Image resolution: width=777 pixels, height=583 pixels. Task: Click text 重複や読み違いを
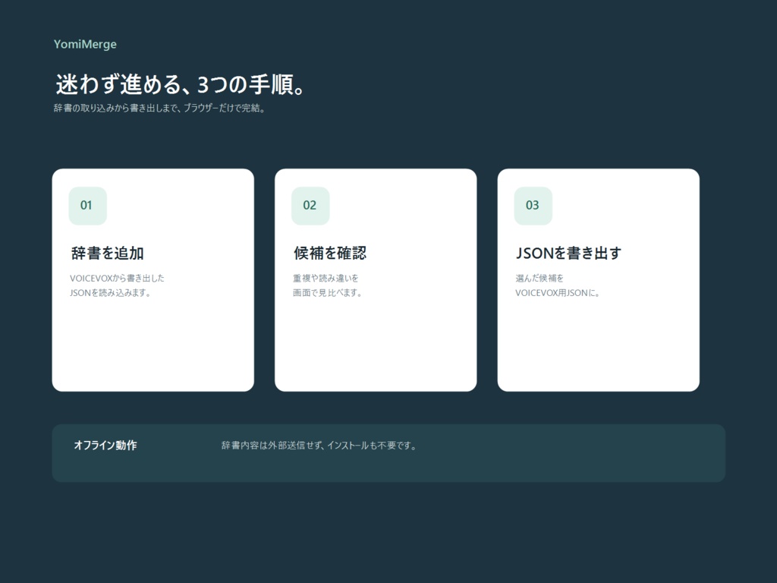pyautogui.click(x=326, y=278)
